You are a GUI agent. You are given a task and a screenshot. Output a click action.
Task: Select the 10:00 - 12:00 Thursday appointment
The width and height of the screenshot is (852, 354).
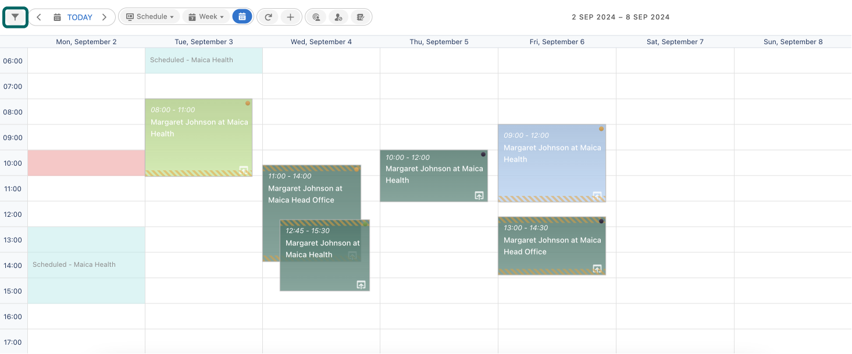tap(433, 174)
